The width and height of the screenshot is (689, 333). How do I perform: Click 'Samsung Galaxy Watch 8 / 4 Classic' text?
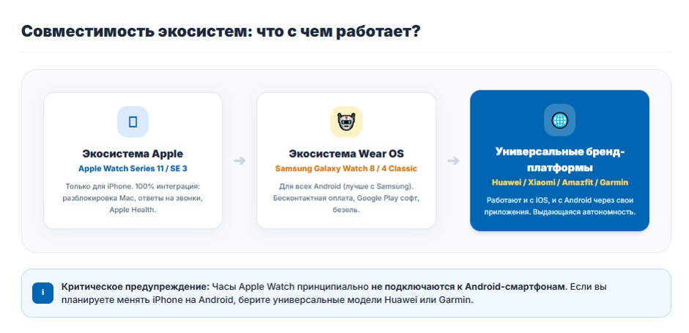click(x=346, y=169)
